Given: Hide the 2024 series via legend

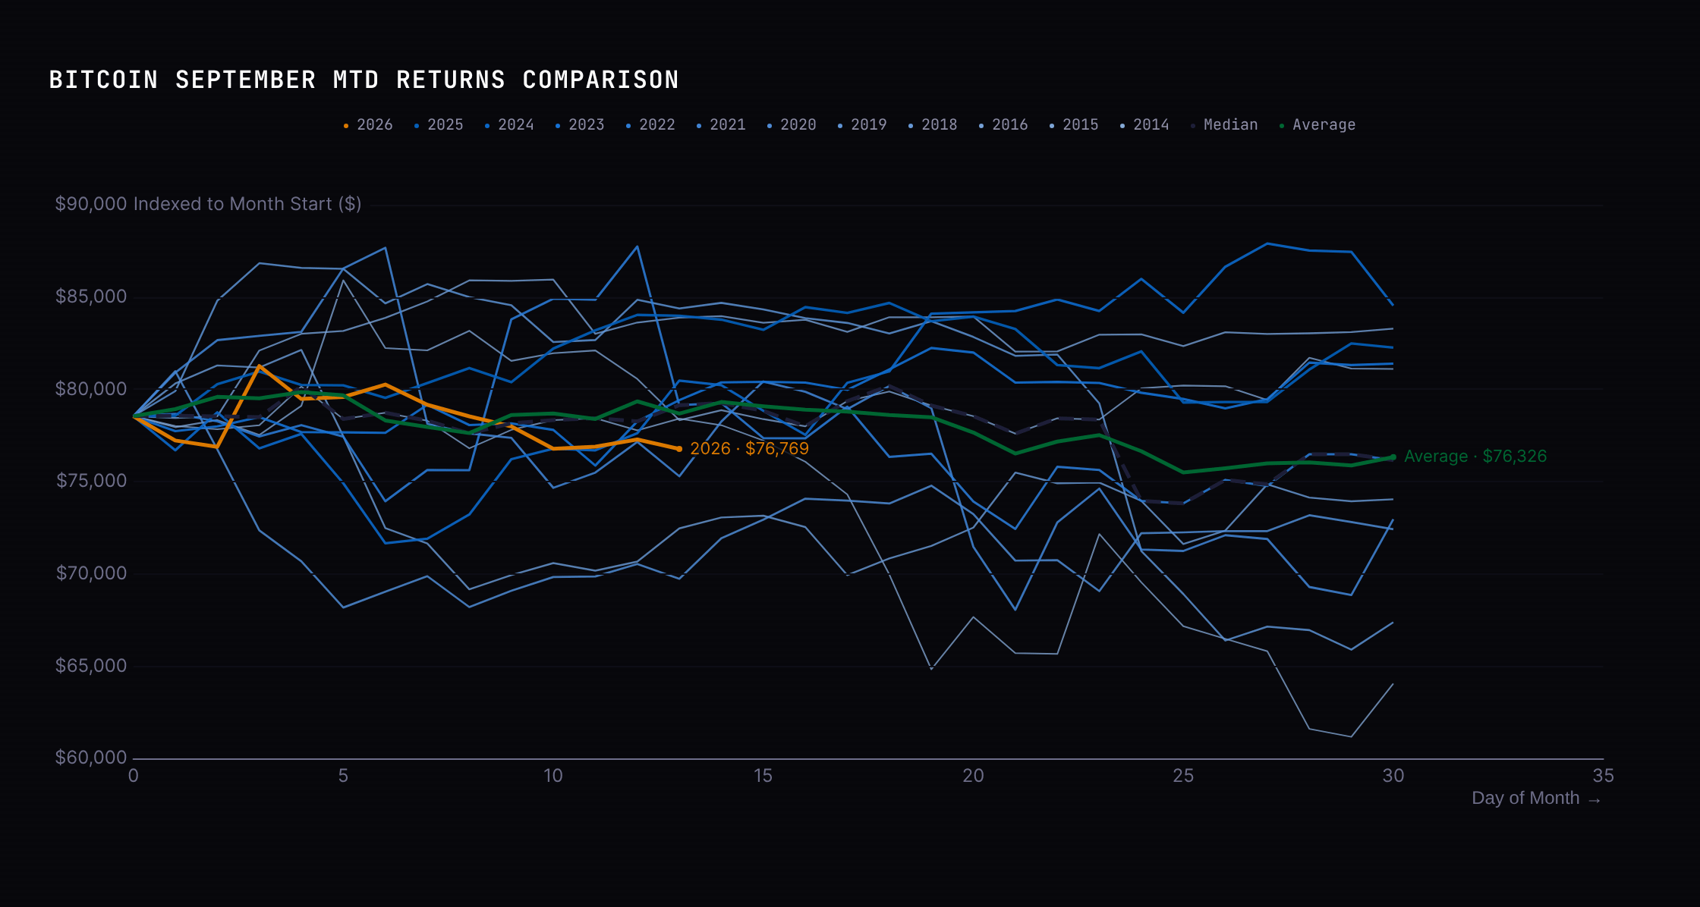Looking at the screenshot, I should 509,125.
